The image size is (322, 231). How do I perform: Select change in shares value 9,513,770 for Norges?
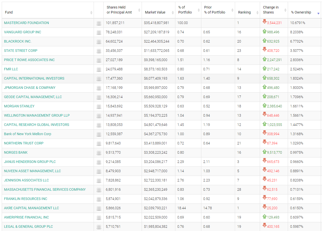pos(274,152)
